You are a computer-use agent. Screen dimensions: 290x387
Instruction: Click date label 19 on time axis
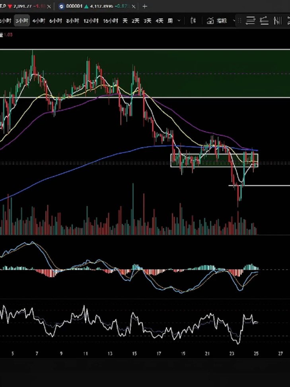tap(183, 354)
